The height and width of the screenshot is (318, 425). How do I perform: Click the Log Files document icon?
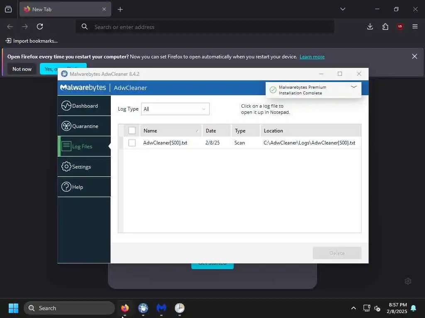[x=66, y=146]
